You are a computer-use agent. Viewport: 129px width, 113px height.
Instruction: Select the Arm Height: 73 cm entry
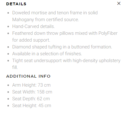tap(31, 85)
